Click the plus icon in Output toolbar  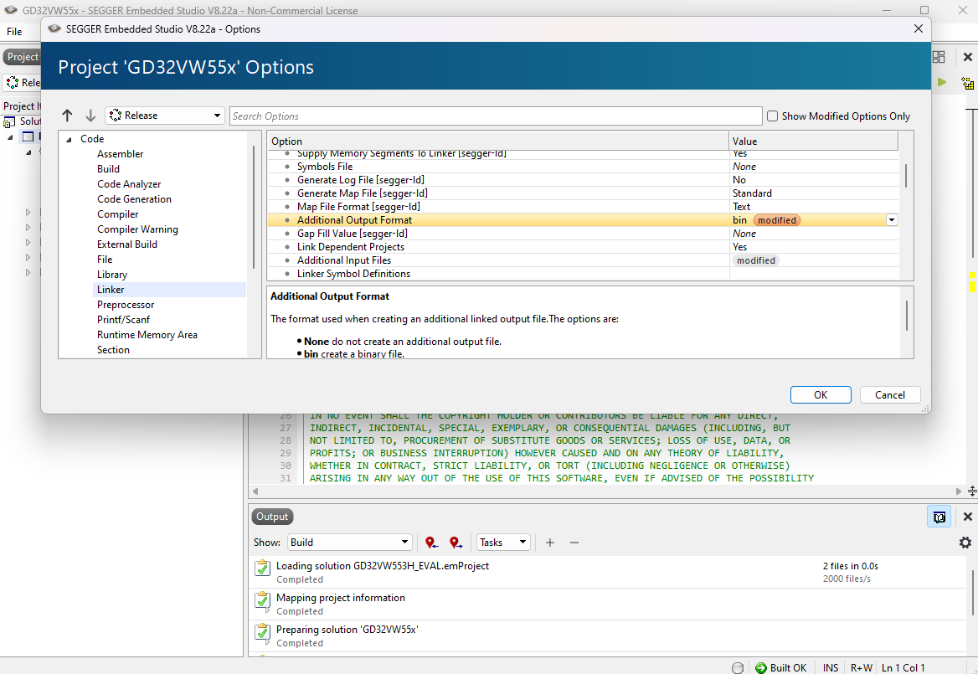tap(550, 543)
